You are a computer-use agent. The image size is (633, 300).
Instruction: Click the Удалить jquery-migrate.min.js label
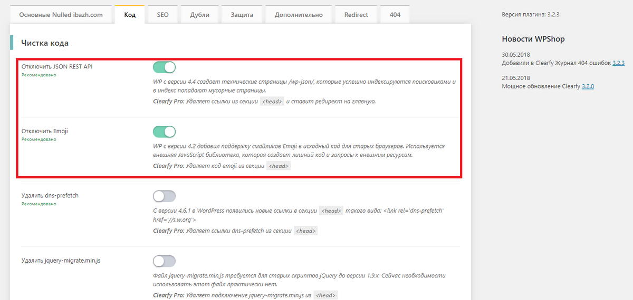tap(61, 260)
